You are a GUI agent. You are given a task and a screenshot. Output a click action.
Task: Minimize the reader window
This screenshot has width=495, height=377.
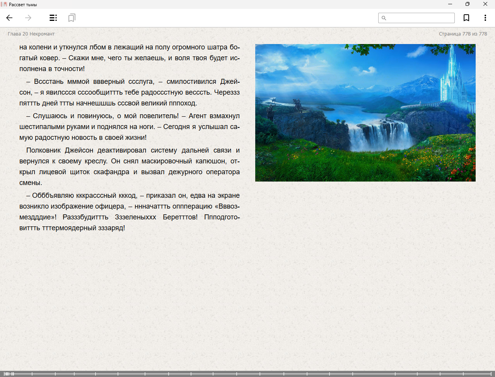pos(450,4)
